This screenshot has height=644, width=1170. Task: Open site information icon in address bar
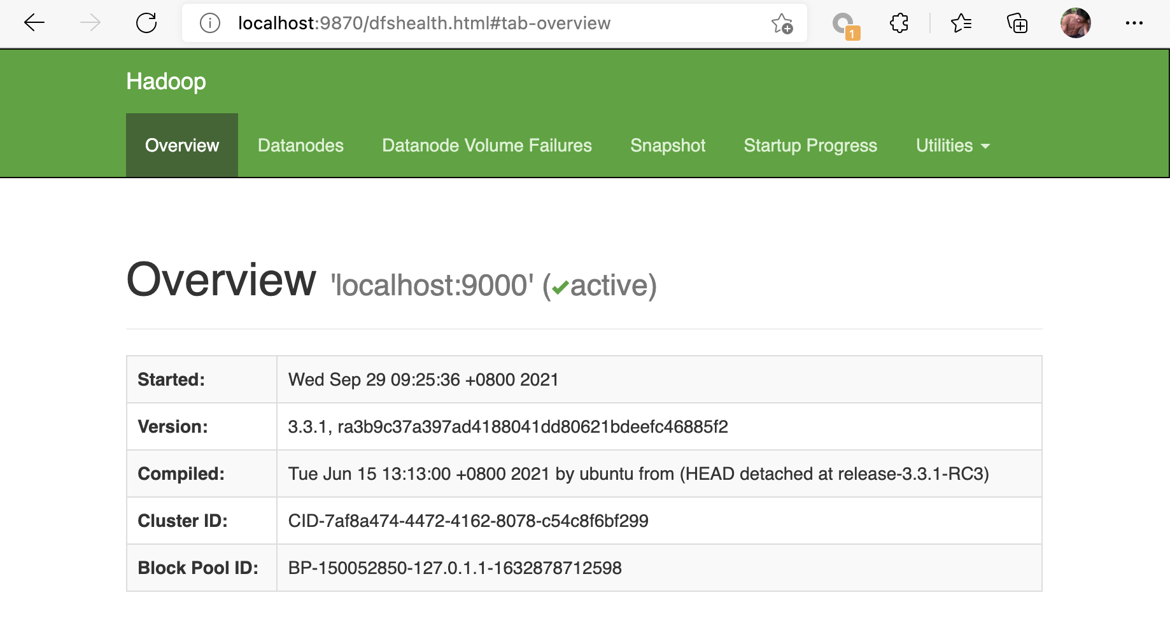point(209,24)
